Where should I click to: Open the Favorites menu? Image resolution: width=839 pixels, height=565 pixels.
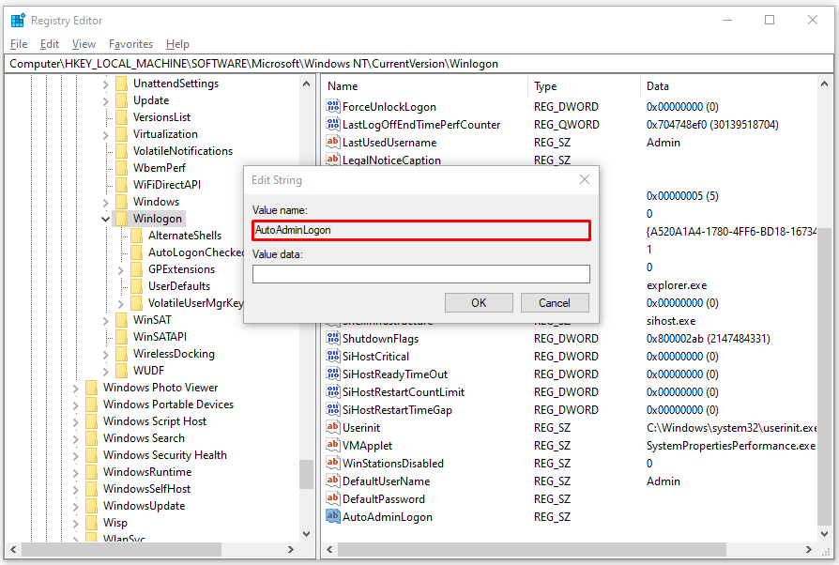[130, 44]
